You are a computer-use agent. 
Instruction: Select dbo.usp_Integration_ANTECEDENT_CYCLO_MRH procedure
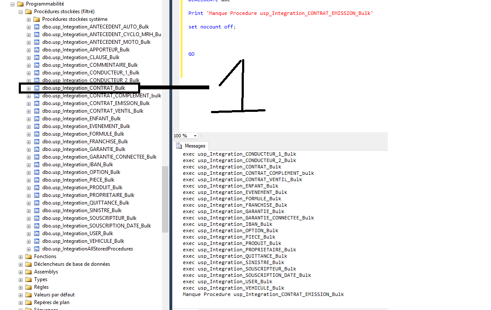[102, 34]
